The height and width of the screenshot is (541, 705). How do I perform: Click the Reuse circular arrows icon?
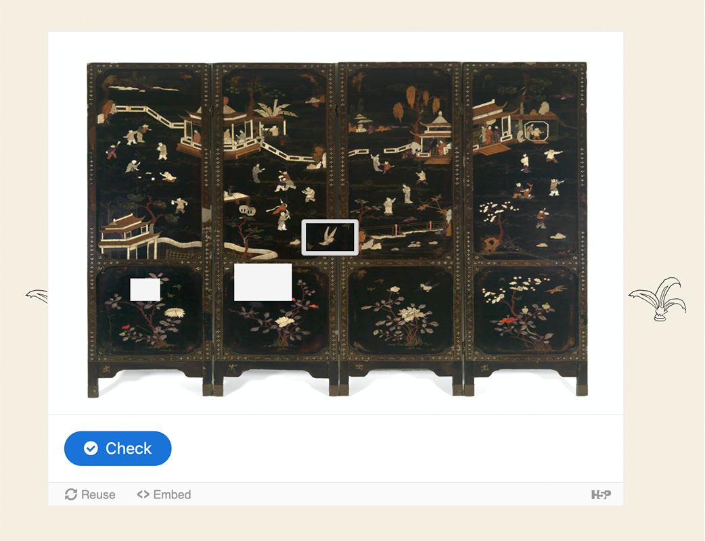(71, 494)
